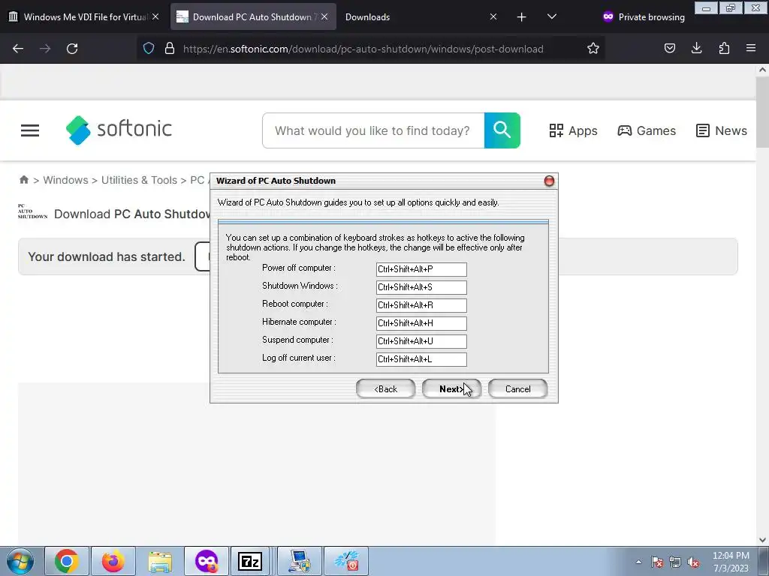Edit the Power off computer hotkey field
The height and width of the screenshot is (576, 769).
point(421,269)
